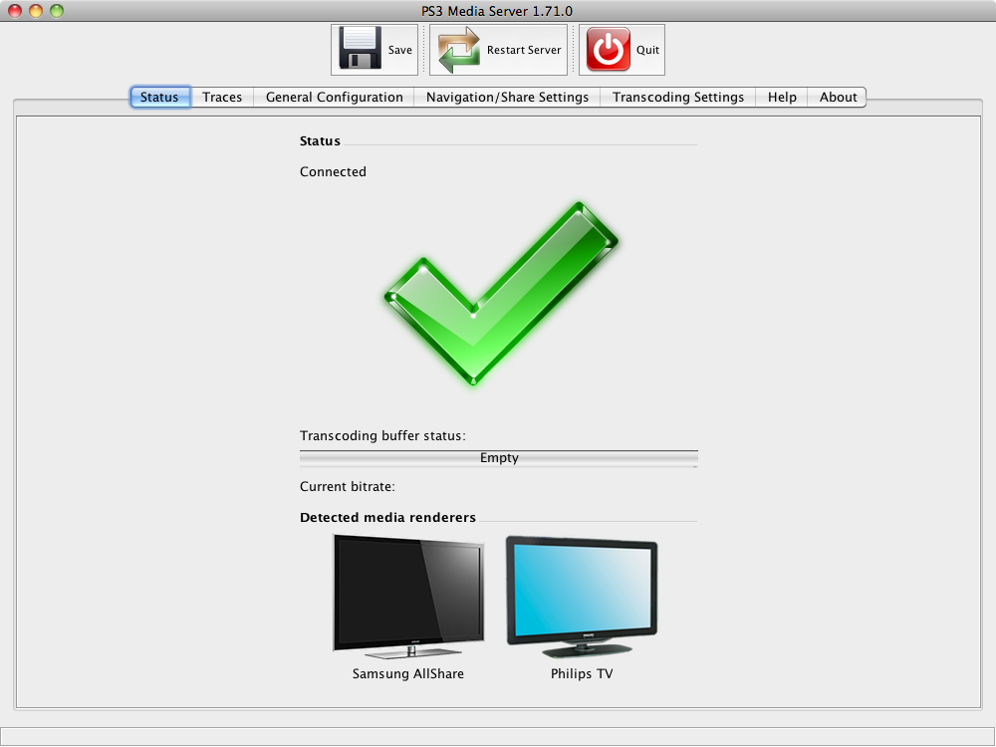996x747 pixels.
Task: Click the large green checkmark status icon
Action: pos(501,294)
